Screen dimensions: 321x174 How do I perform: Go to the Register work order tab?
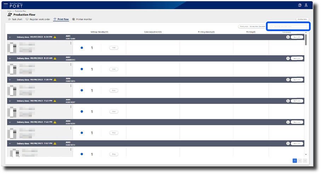click(38, 19)
